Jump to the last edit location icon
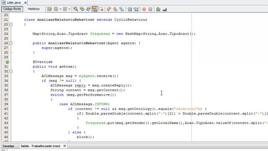The width and height of the screenshot is (268, 151). [x=49, y=9]
